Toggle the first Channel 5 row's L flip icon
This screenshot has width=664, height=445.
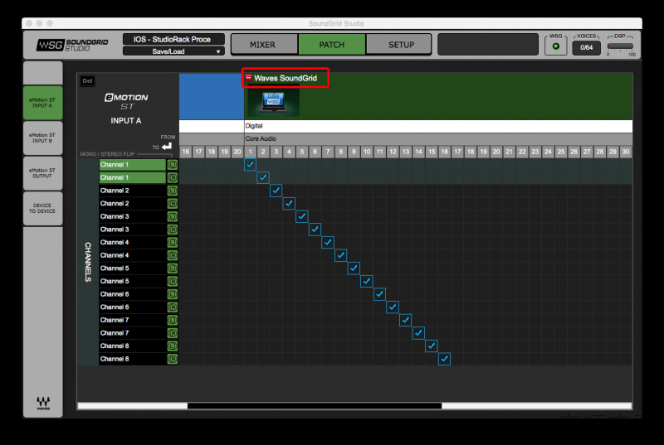click(x=173, y=268)
